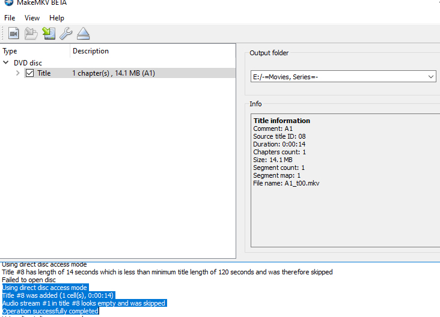Click the Title label in tree
Image resolution: width=440 pixels, height=317 pixels.
[44, 73]
